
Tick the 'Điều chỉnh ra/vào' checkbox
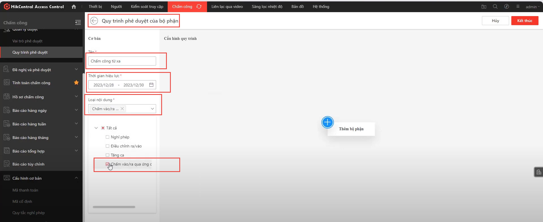point(107,146)
